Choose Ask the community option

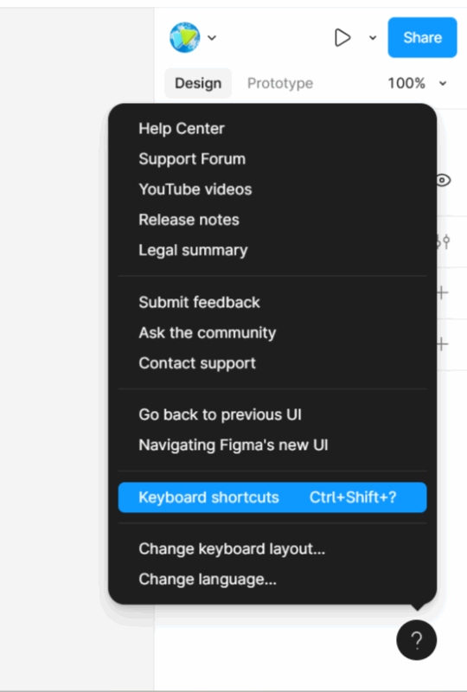272,333
